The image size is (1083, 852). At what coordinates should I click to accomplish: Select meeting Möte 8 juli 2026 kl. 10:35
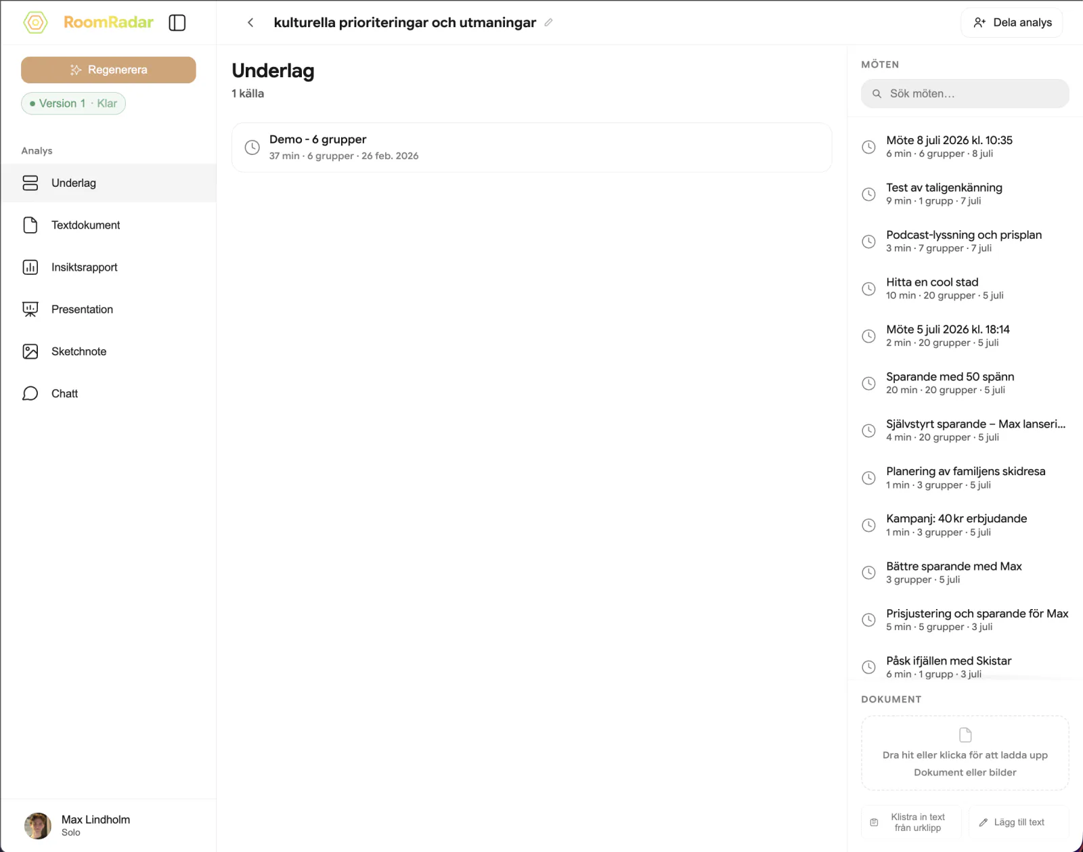point(965,147)
